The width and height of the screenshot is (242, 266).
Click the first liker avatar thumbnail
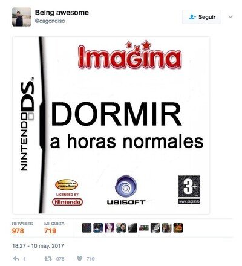click(x=87, y=228)
